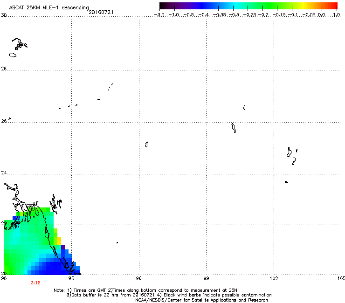Click the longitude axis label 102

point(274,278)
